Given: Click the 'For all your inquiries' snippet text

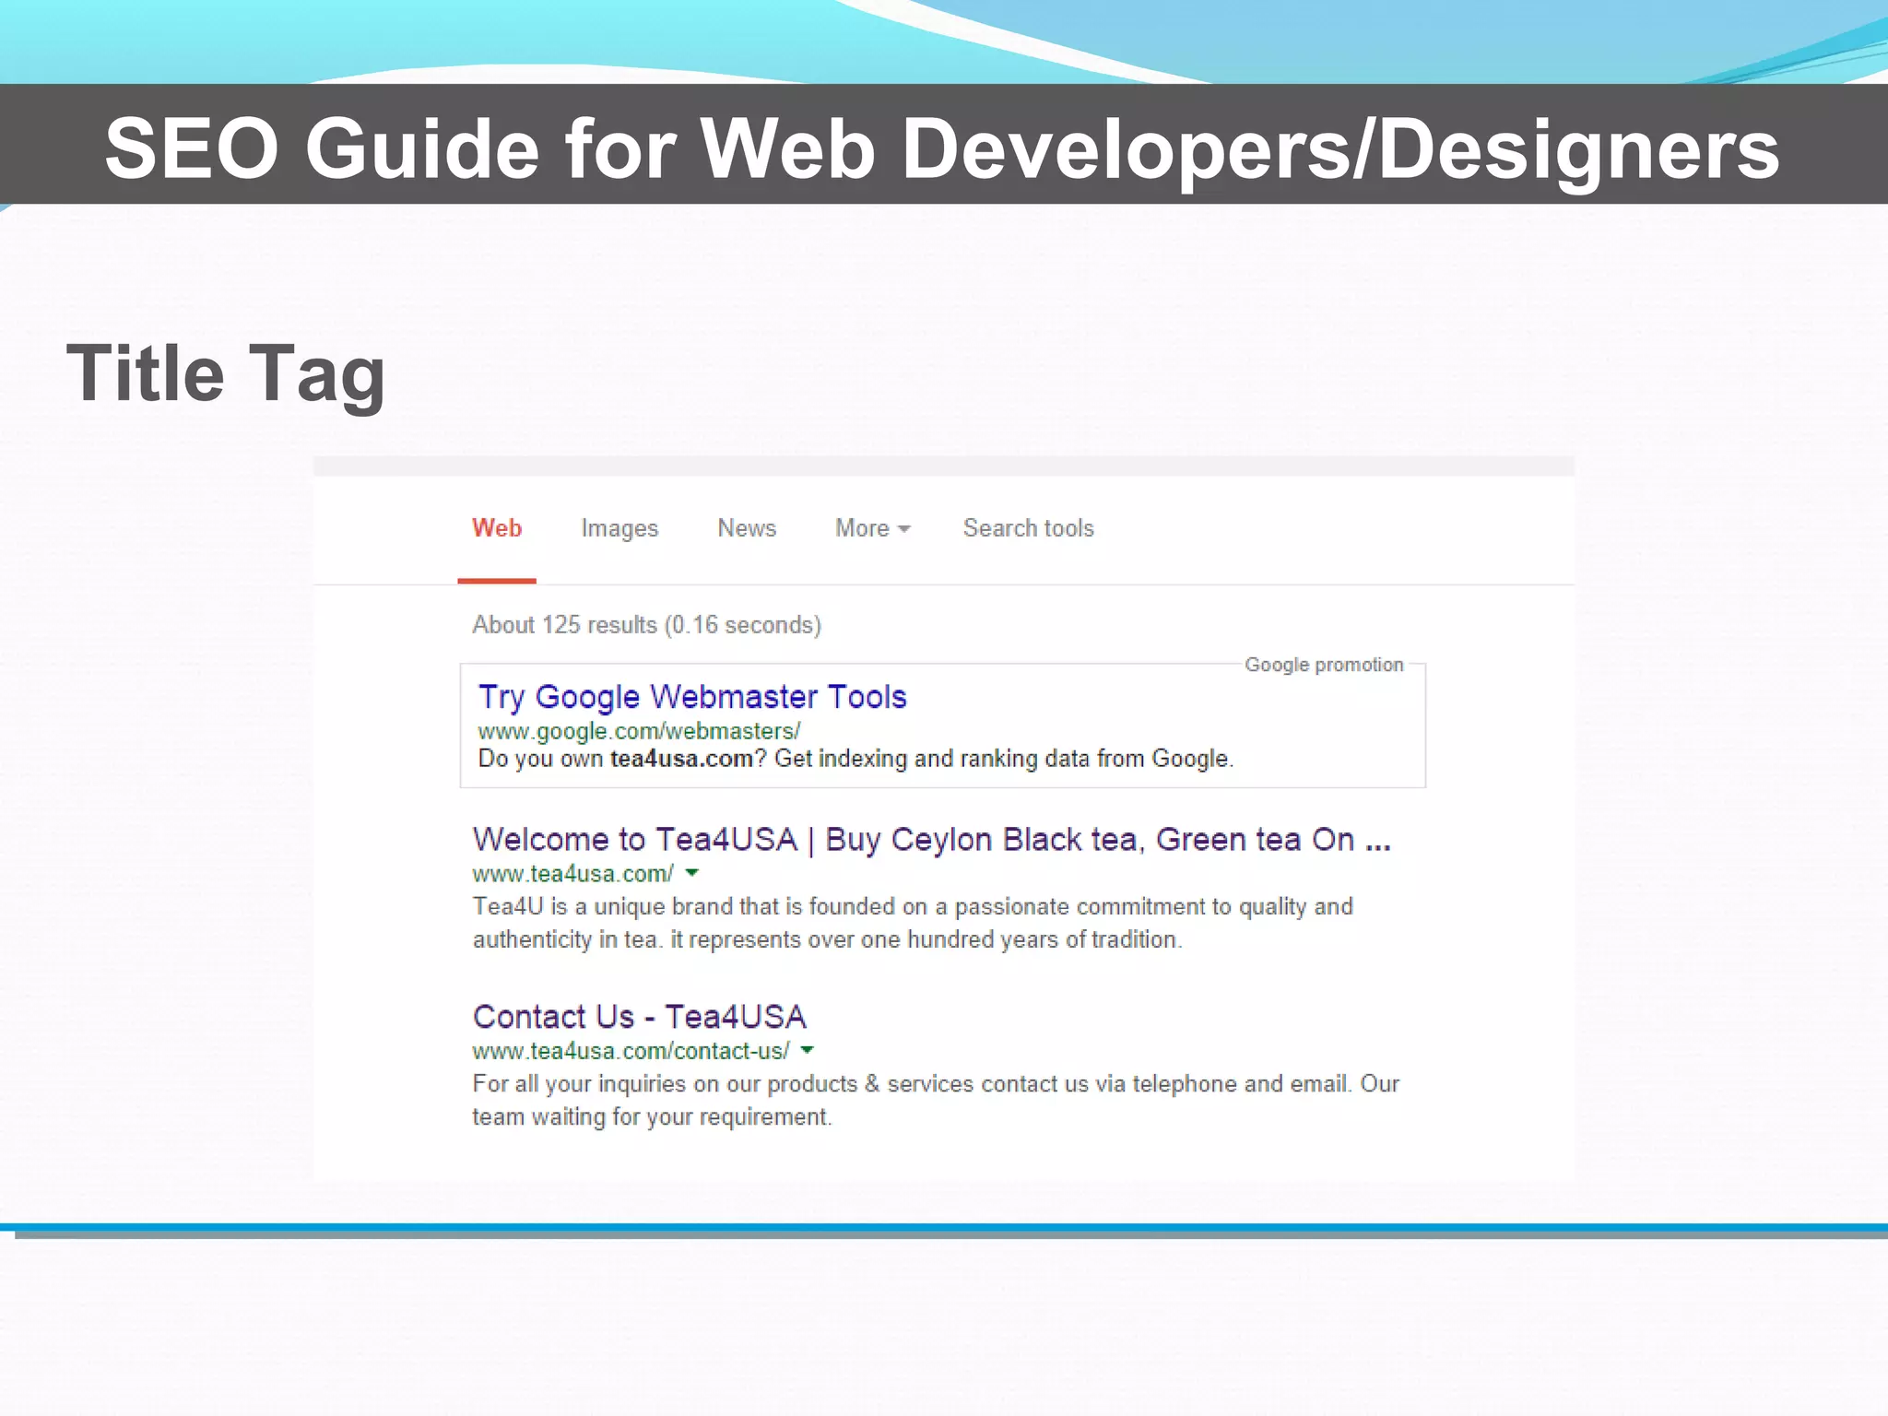Looking at the screenshot, I should [936, 1100].
